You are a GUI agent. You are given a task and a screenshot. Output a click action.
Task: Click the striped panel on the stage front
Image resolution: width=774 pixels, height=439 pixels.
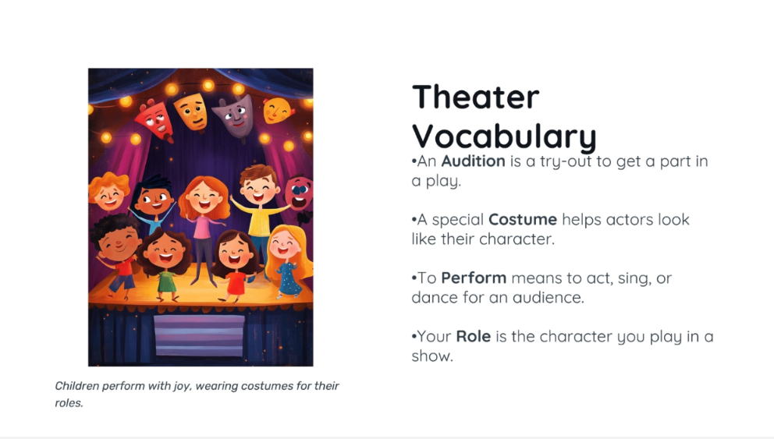click(x=199, y=335)
